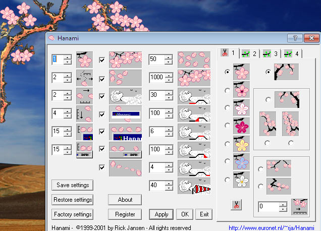
Task: Click the magenta blossom icon
Action: [x=242, y=126]
